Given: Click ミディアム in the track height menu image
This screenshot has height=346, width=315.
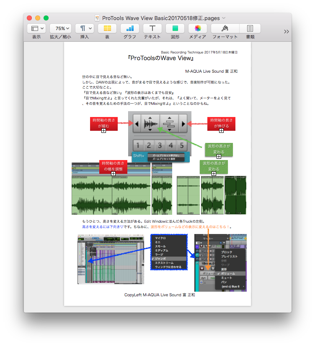Looking at the screenshot, I should (162, 250).
